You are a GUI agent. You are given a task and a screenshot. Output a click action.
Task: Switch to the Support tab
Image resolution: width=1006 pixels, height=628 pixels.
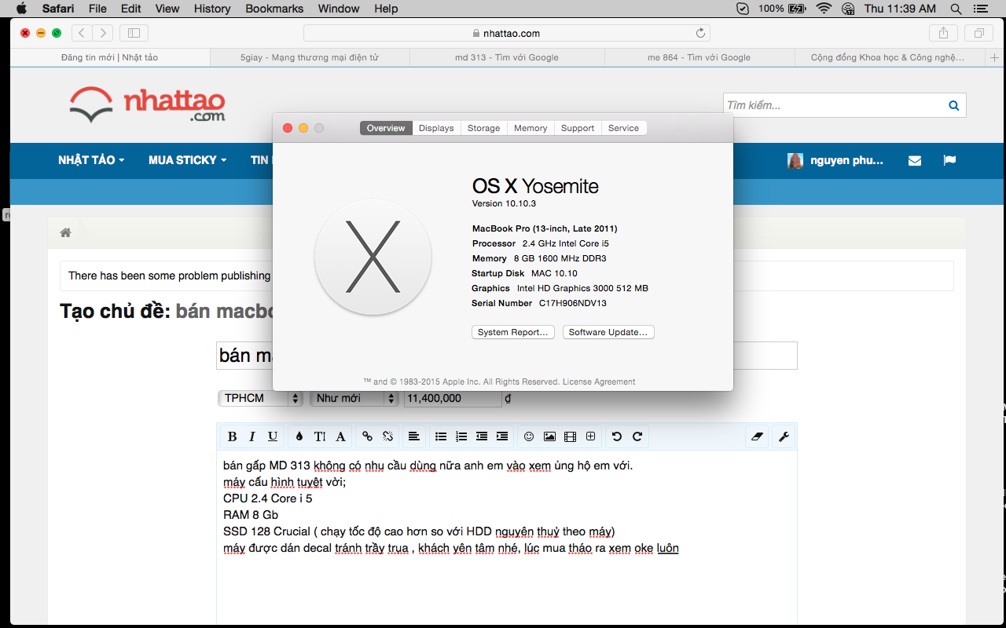578,128
